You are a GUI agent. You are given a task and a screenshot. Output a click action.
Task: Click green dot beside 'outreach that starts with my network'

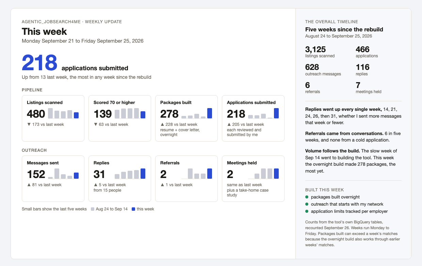307,204
